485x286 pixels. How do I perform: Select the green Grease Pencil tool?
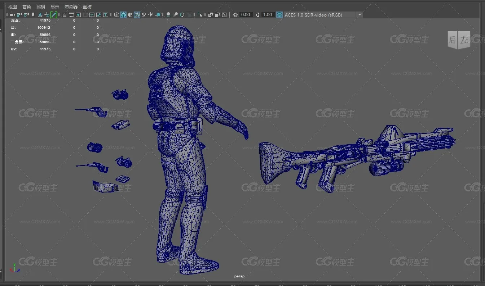[54, 15]
